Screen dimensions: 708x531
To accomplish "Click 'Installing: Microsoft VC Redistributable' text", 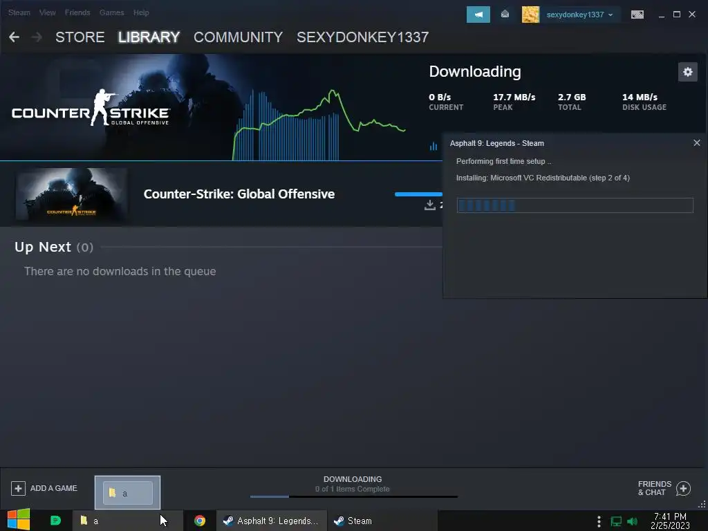I will (x=542, y=178).
